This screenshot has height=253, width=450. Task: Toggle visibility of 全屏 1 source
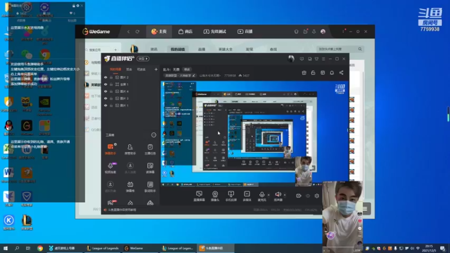(x=106, y=84)
